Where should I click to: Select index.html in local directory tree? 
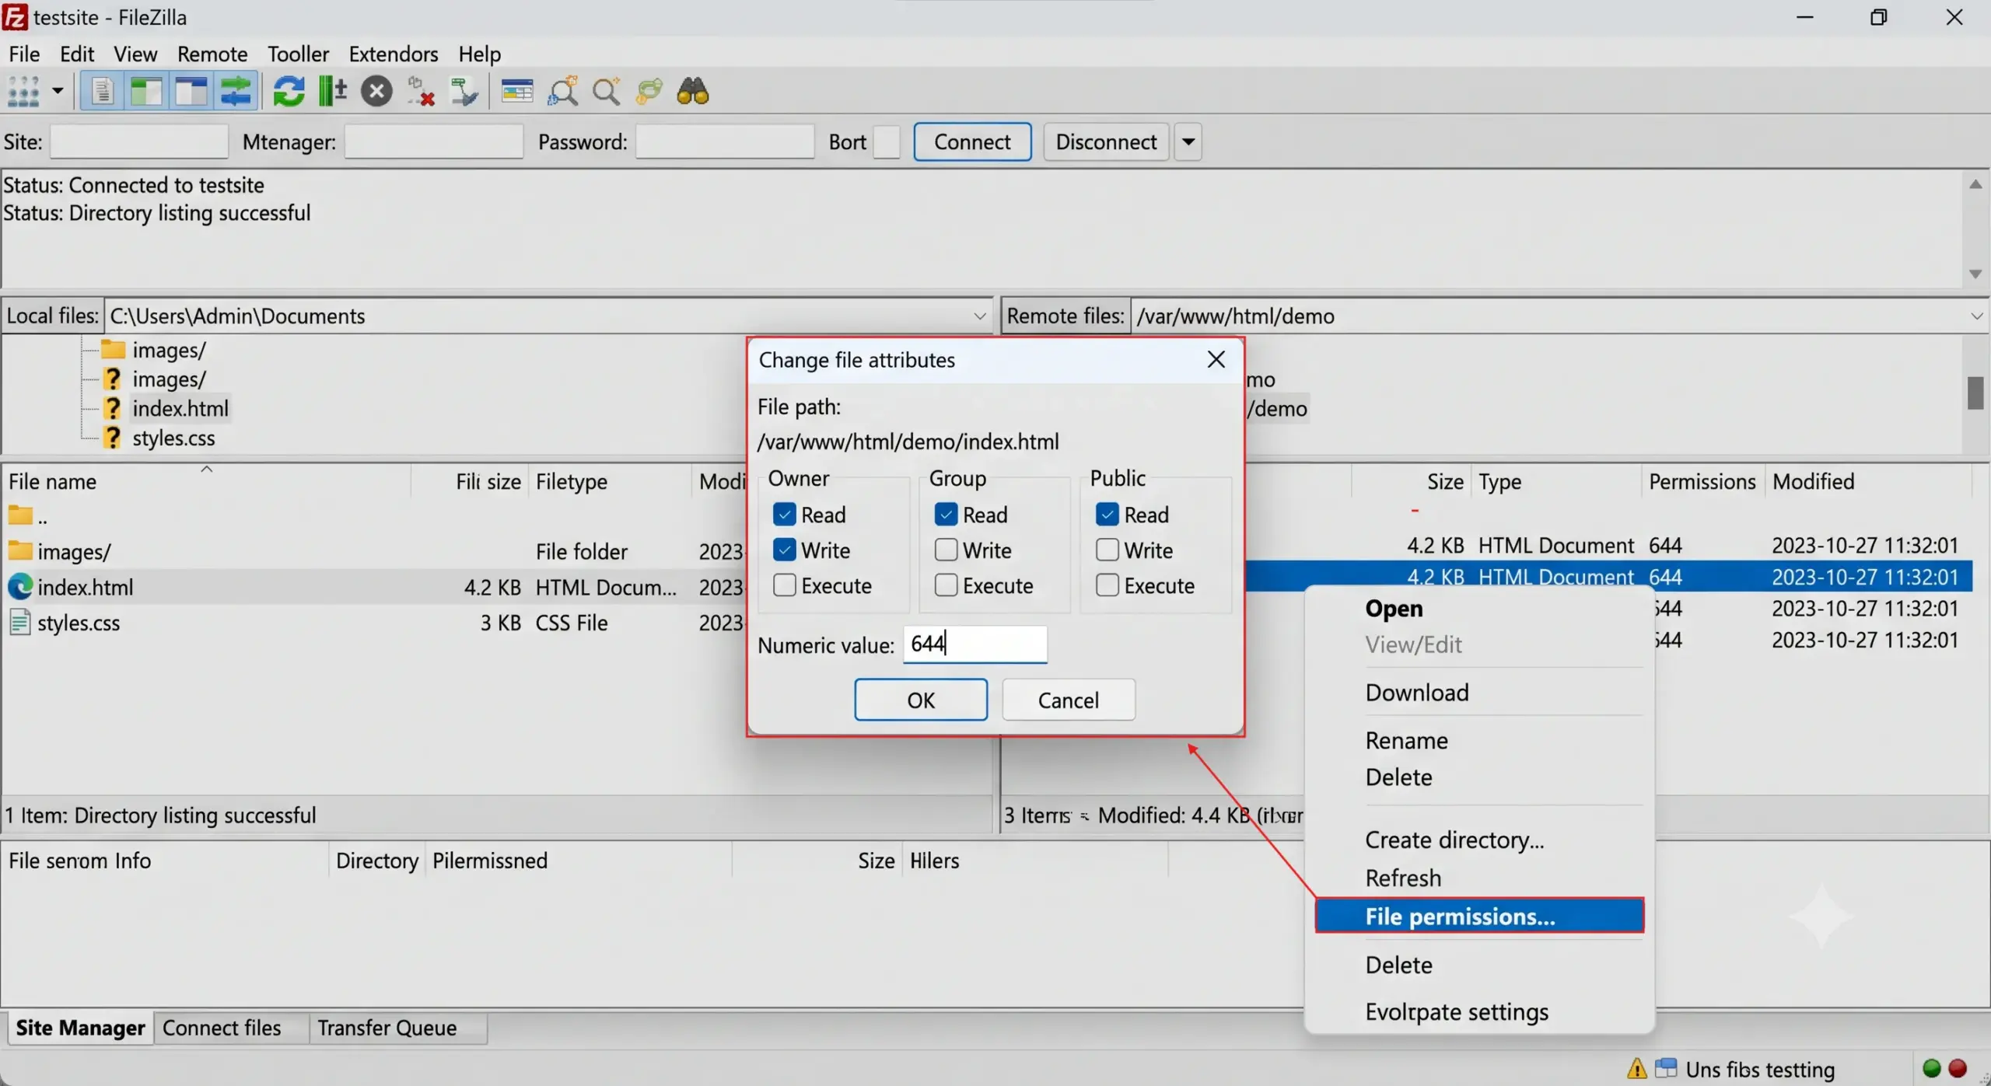[180, 408]
